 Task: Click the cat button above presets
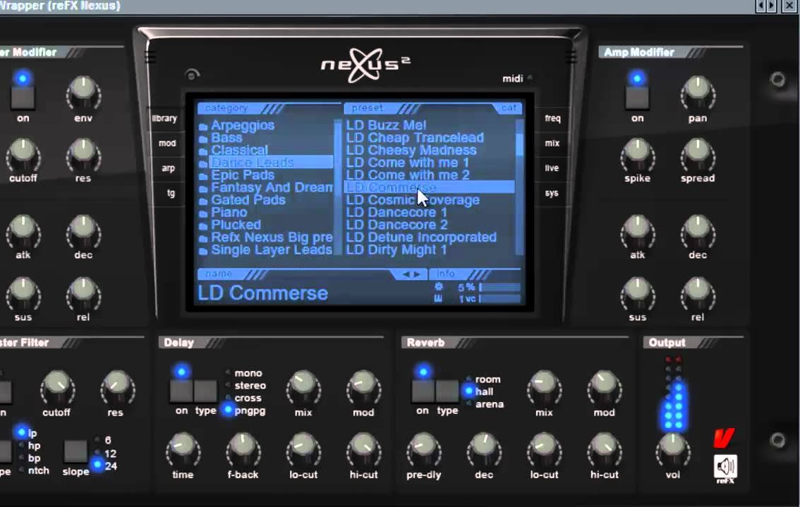point(509,108)
